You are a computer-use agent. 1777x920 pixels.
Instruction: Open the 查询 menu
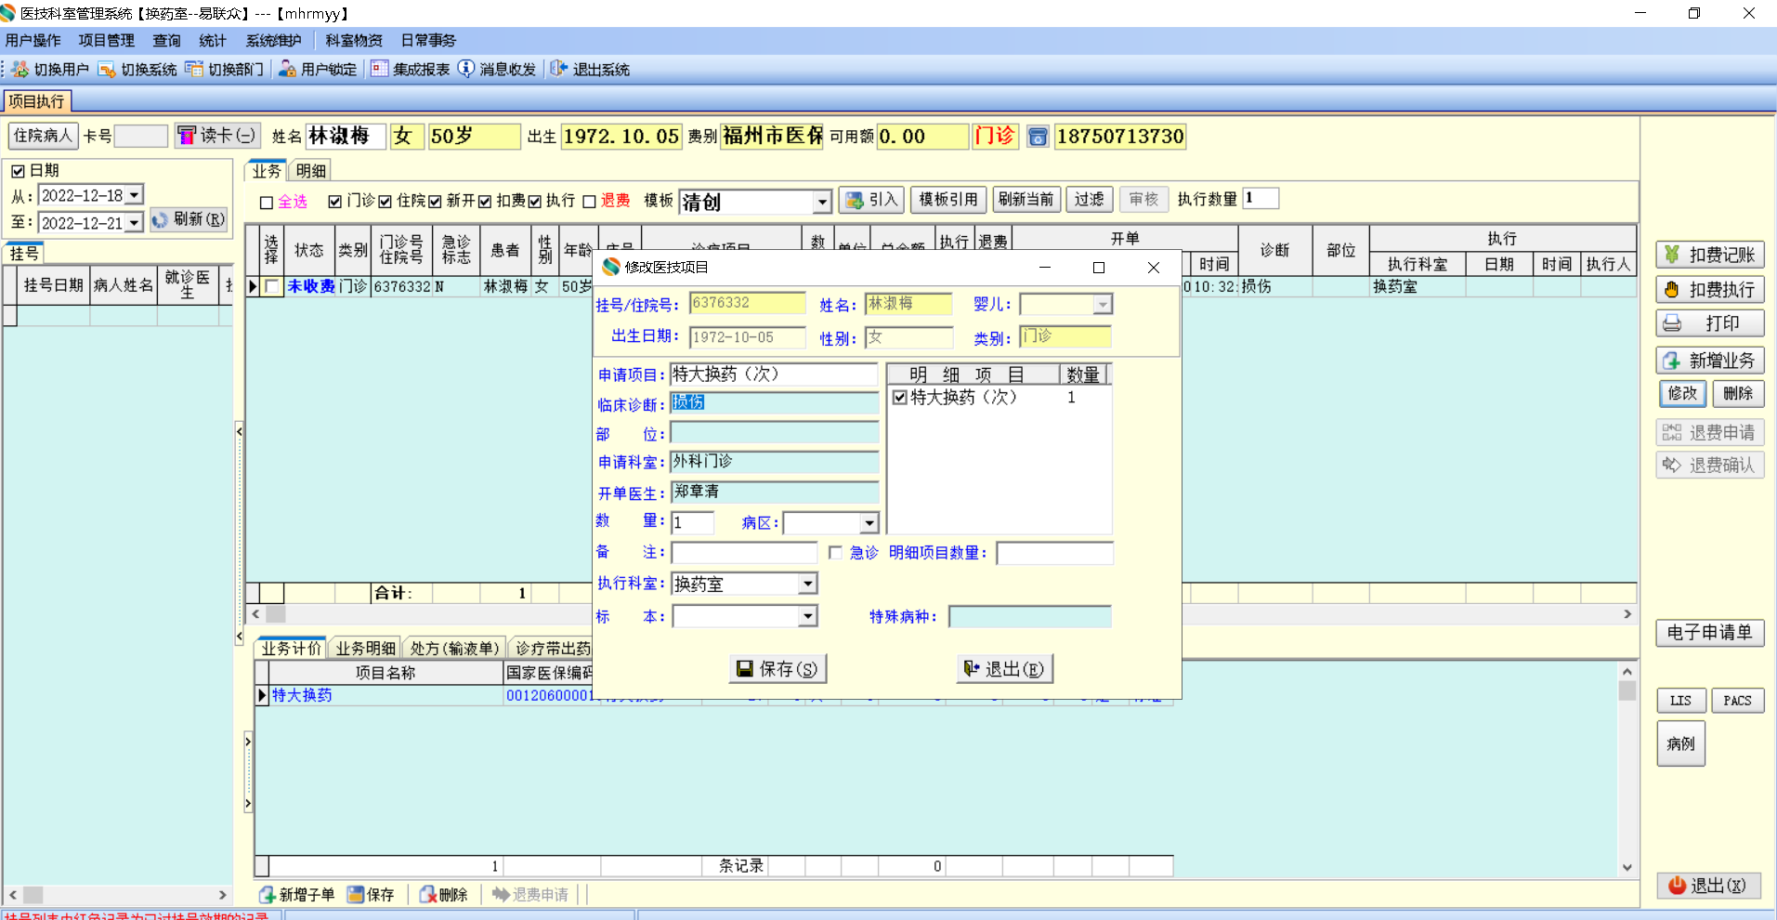pyautogui.click(x=167, y=41)
